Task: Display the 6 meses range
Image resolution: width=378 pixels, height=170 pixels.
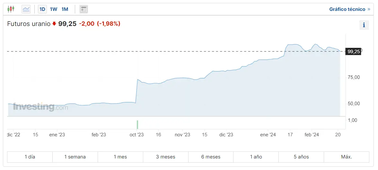Action: tap(211, 157)
